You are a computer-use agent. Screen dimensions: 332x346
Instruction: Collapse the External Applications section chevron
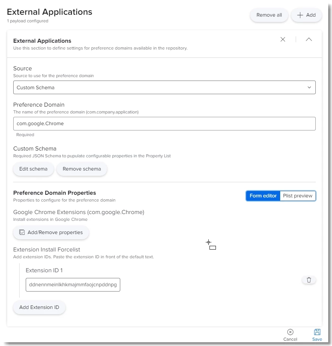tap(309, 39)
